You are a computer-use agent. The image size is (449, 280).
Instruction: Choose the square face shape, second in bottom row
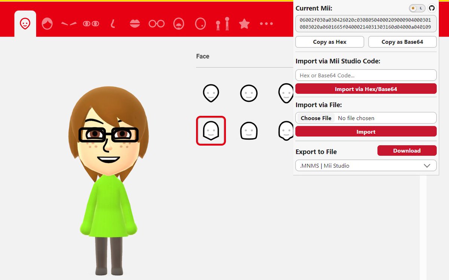coord(248,131)
